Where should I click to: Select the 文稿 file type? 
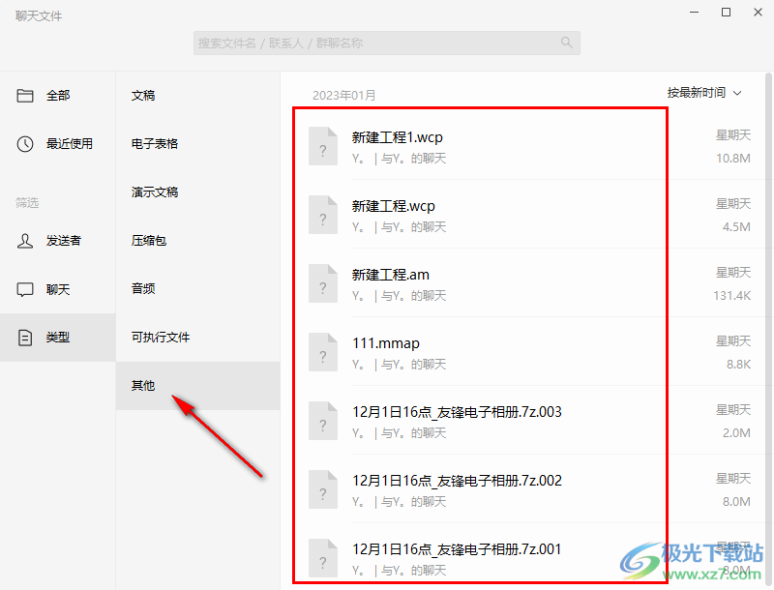pyautogui.click(x=142, y=95)
